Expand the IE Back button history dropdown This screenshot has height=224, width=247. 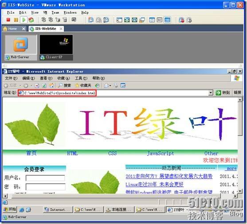click(x=20, y=85)
